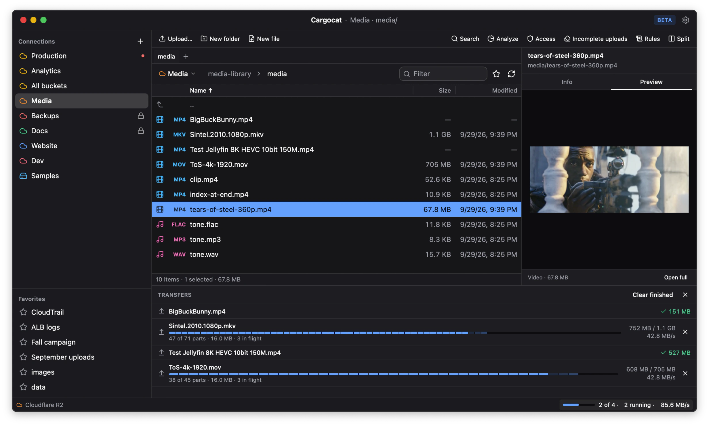This screenshot has width=709, height=426.
Task: Click the star icon beside Fall campaign
Action: (x=23, y=342)
